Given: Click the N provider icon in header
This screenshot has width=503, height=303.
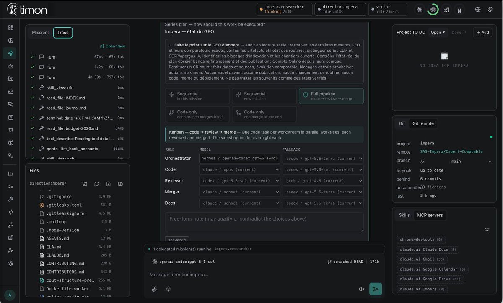Looking at the screenshot, I should pyautogui.click(x=459, y=10).
